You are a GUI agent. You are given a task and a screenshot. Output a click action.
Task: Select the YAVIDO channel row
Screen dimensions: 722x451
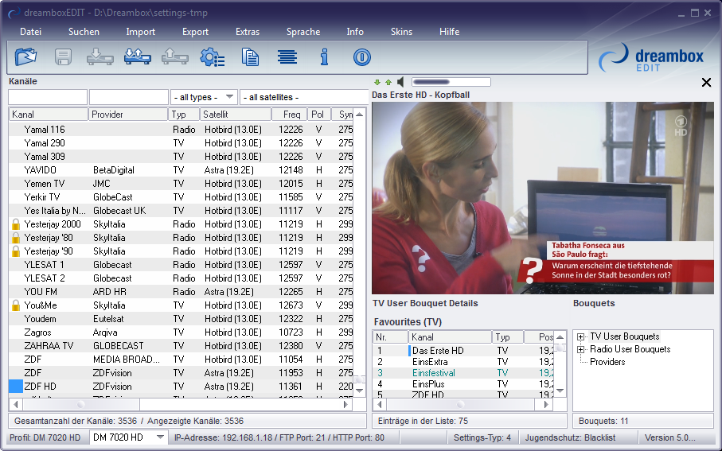tap(181, 169)
